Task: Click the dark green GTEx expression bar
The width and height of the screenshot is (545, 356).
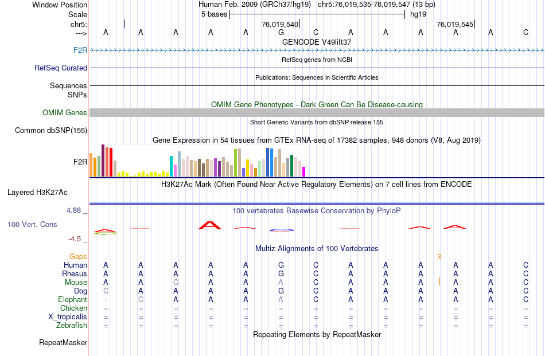Action: tap(291, 166)
